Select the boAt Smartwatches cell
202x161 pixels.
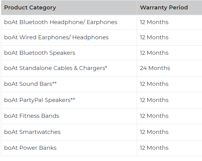32,132
